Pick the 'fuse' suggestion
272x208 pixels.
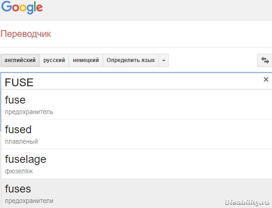coord(137,104)
